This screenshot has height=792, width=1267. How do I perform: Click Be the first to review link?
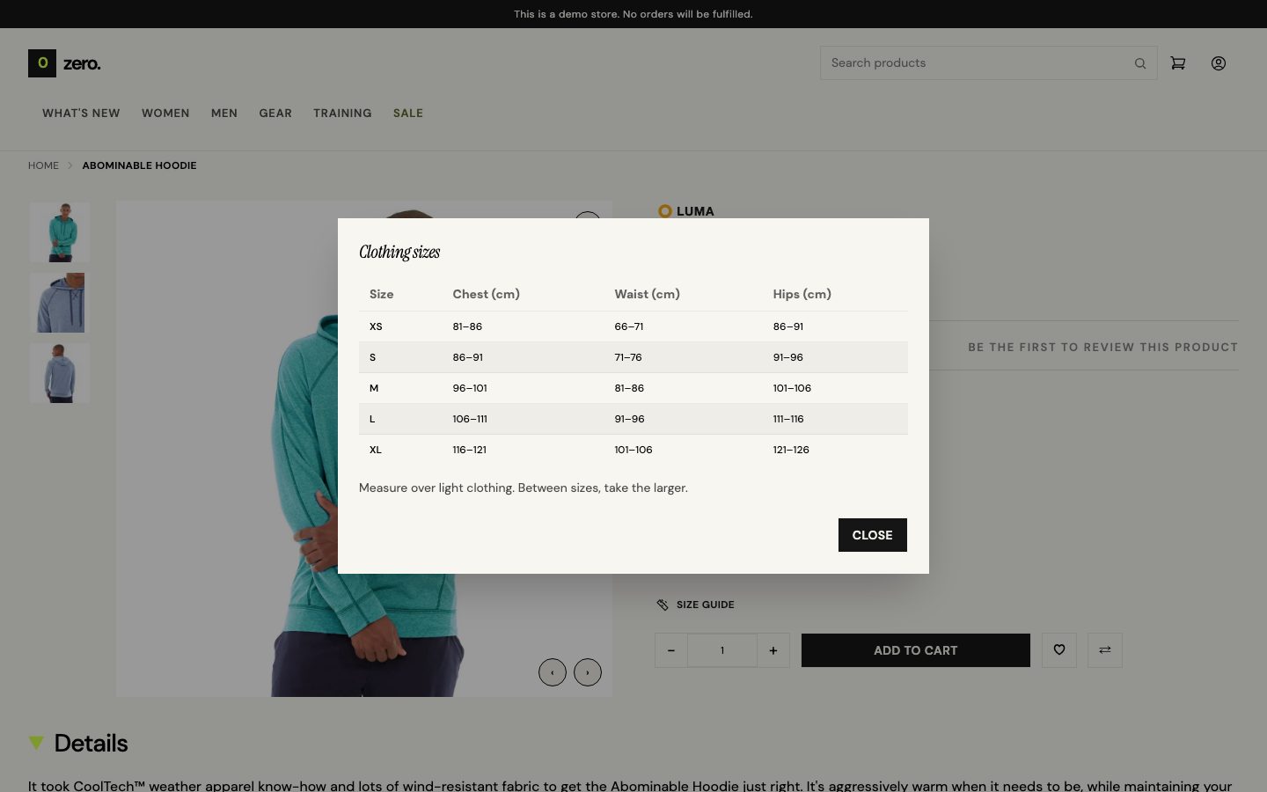(x=1103, y=348)
